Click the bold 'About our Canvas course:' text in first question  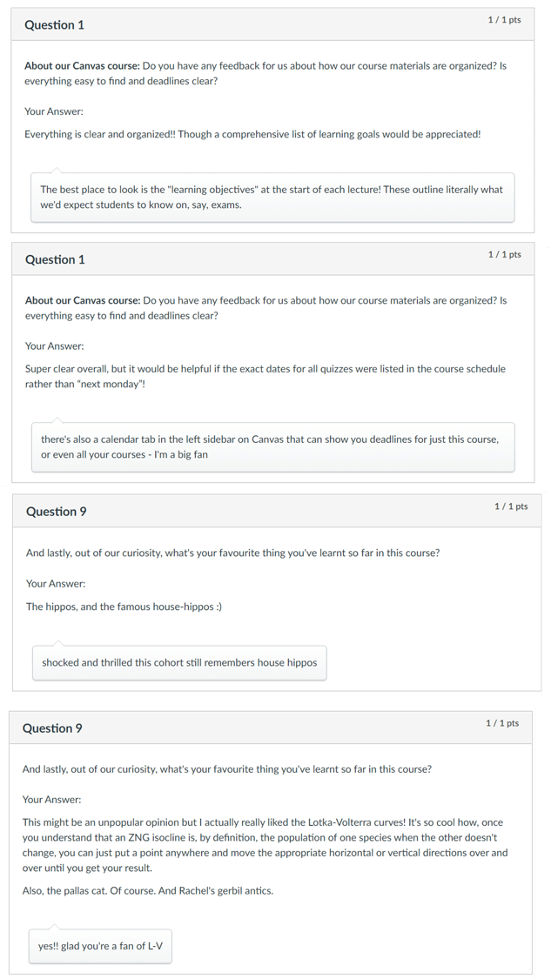(x=82, y=65)
